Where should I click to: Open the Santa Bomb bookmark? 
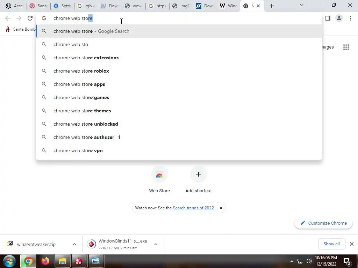click(20, 29)
